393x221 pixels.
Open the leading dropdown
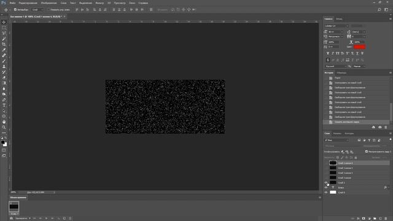(x=359, y=32)
